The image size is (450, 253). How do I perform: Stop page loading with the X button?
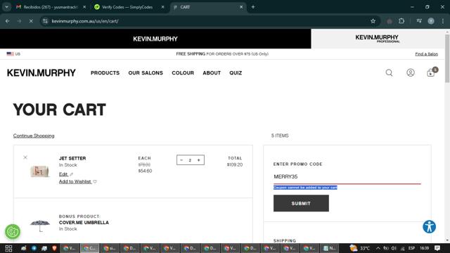point(31,21)
